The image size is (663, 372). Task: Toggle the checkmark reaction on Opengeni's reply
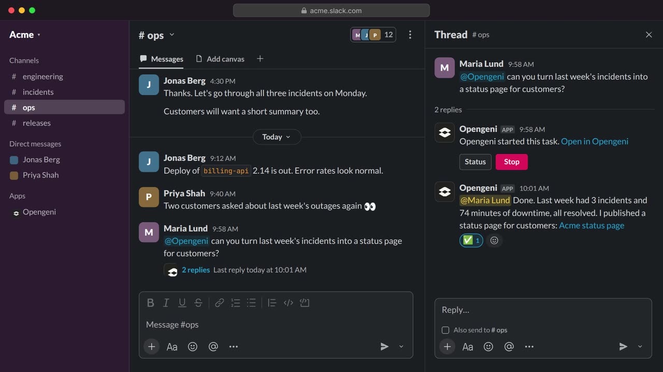[x=471, y=240]
